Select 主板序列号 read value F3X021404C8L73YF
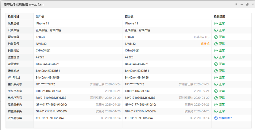Image resolution: width=255 pixels, height=130 pixels. tap(138, 91)
